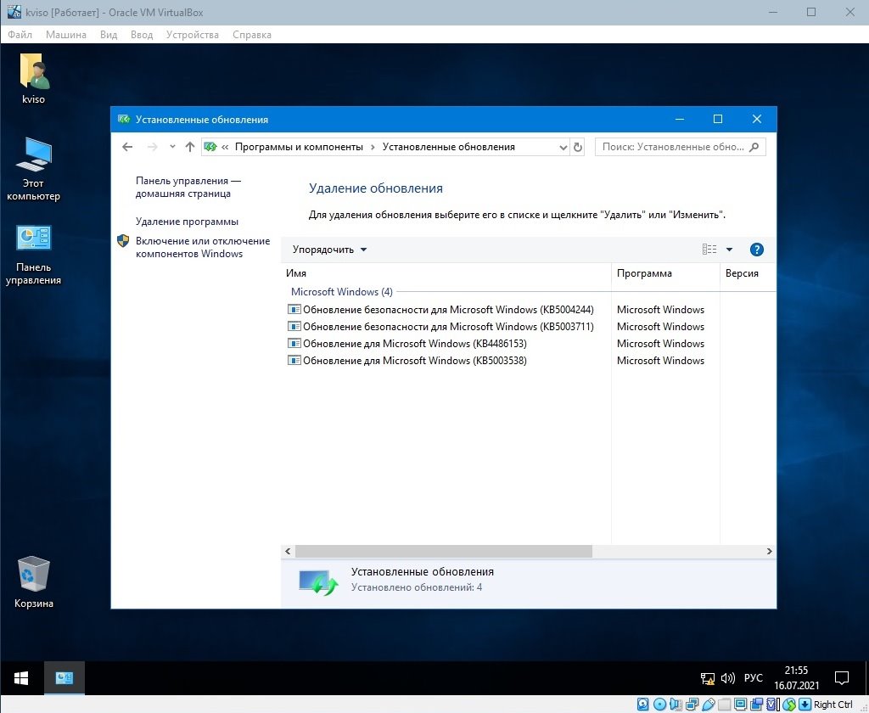The height and width of the screenshot is (713, 869).
Task: Click Программы и компоненты in breadcrumb
Action: tap(299, 147)
